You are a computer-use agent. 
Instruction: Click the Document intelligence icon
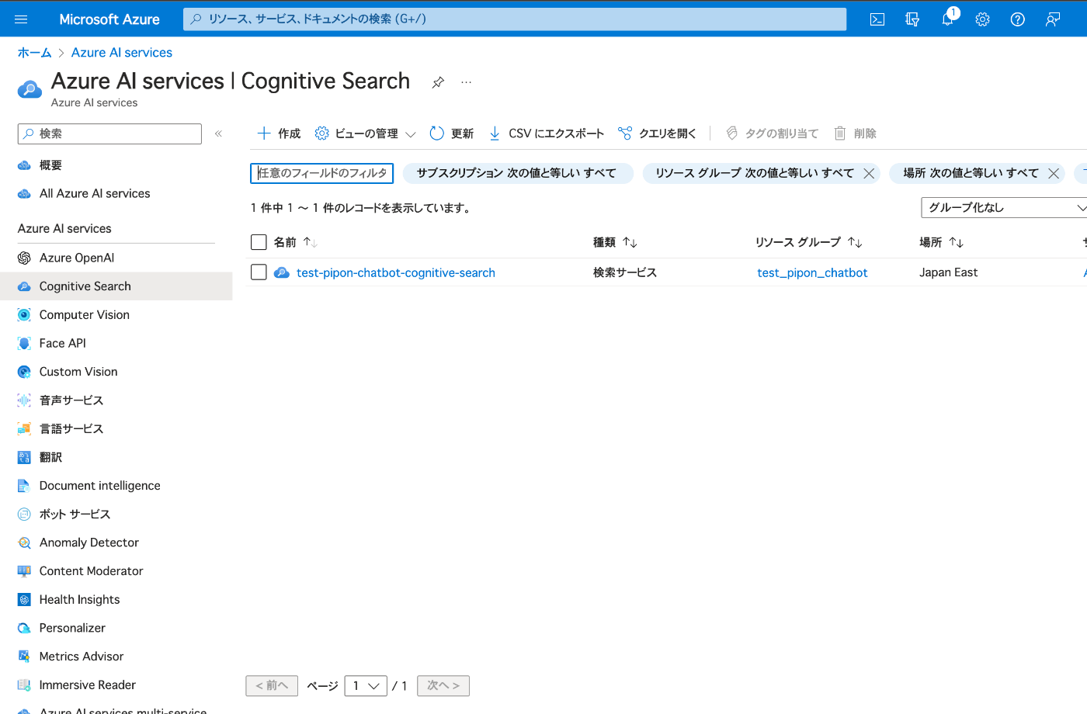point(24,486)
